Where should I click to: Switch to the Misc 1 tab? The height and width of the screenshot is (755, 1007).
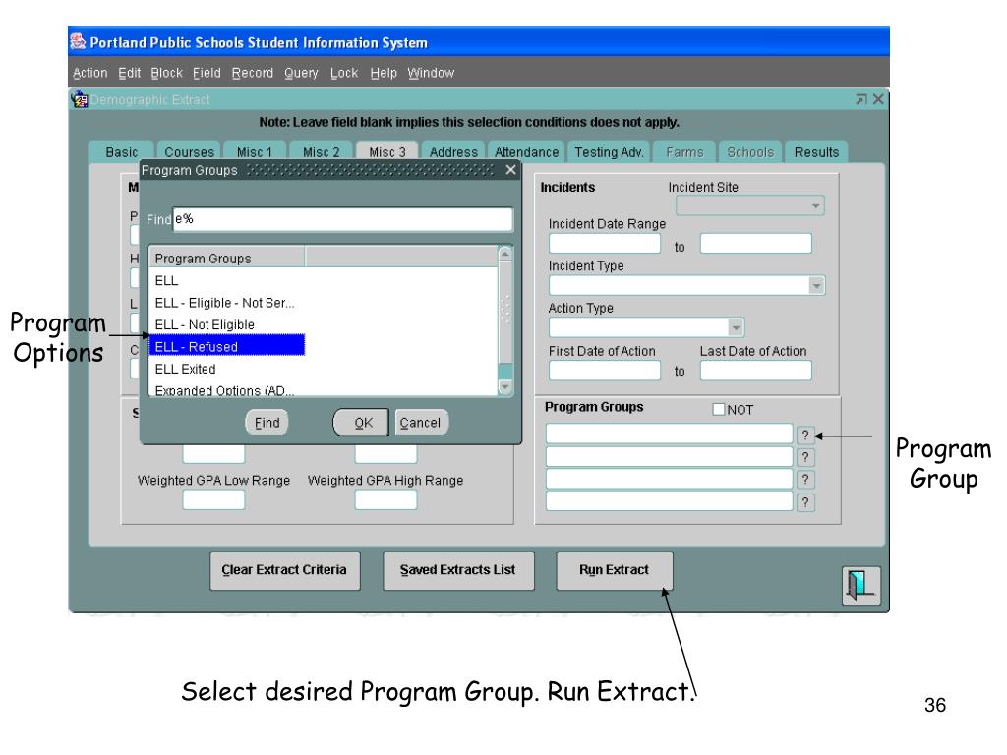click(x=255, y=151)
